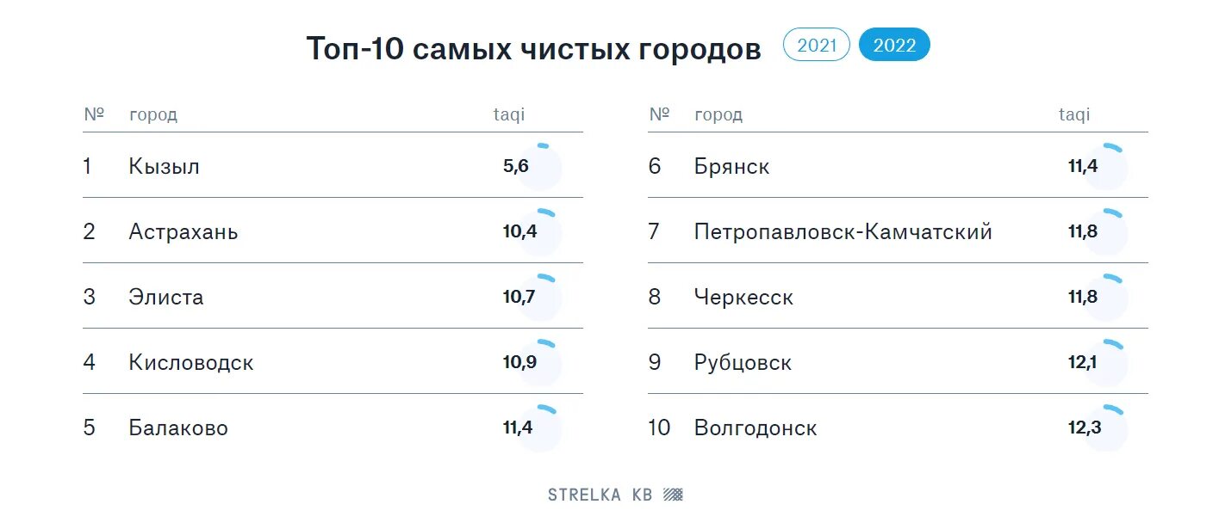Click the taqi gauge for Брянск
The width and height of the screenshot is (1225, 529).
[1105, 167]
